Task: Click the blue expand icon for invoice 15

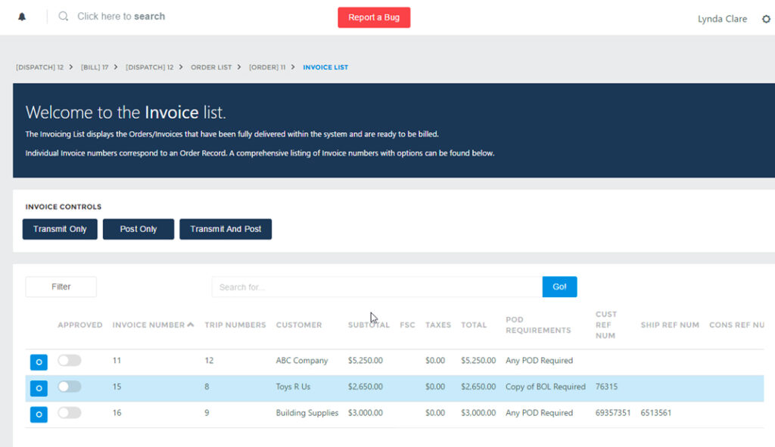Action: pyautogui.click(x=39, y=388)
